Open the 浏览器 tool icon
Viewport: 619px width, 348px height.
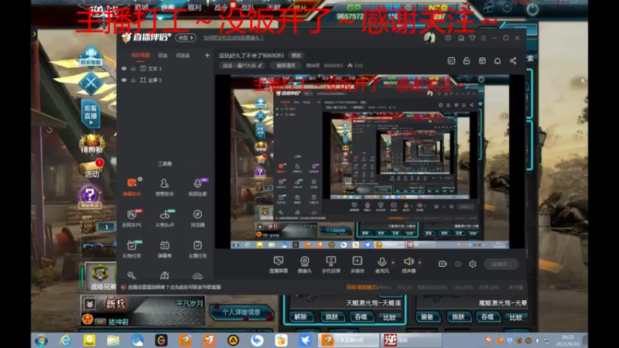click(197, 218)
